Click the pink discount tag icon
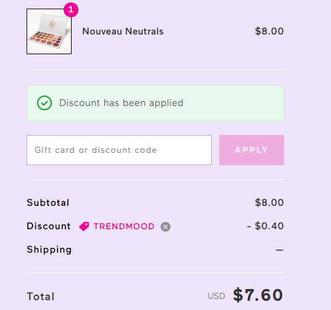 coord(84,227)
